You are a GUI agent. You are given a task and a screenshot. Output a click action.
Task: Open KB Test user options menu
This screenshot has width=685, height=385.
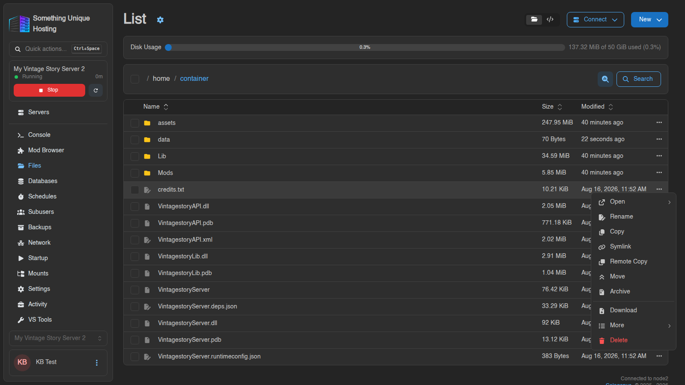tap(97, 363)
